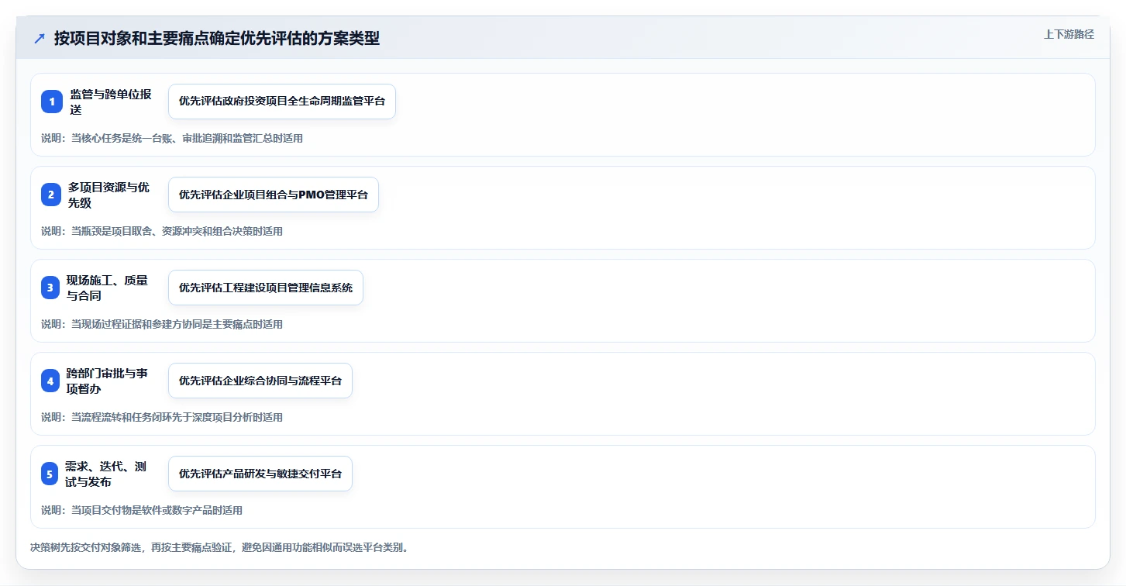Click step number badge 1

click(51, 102)
